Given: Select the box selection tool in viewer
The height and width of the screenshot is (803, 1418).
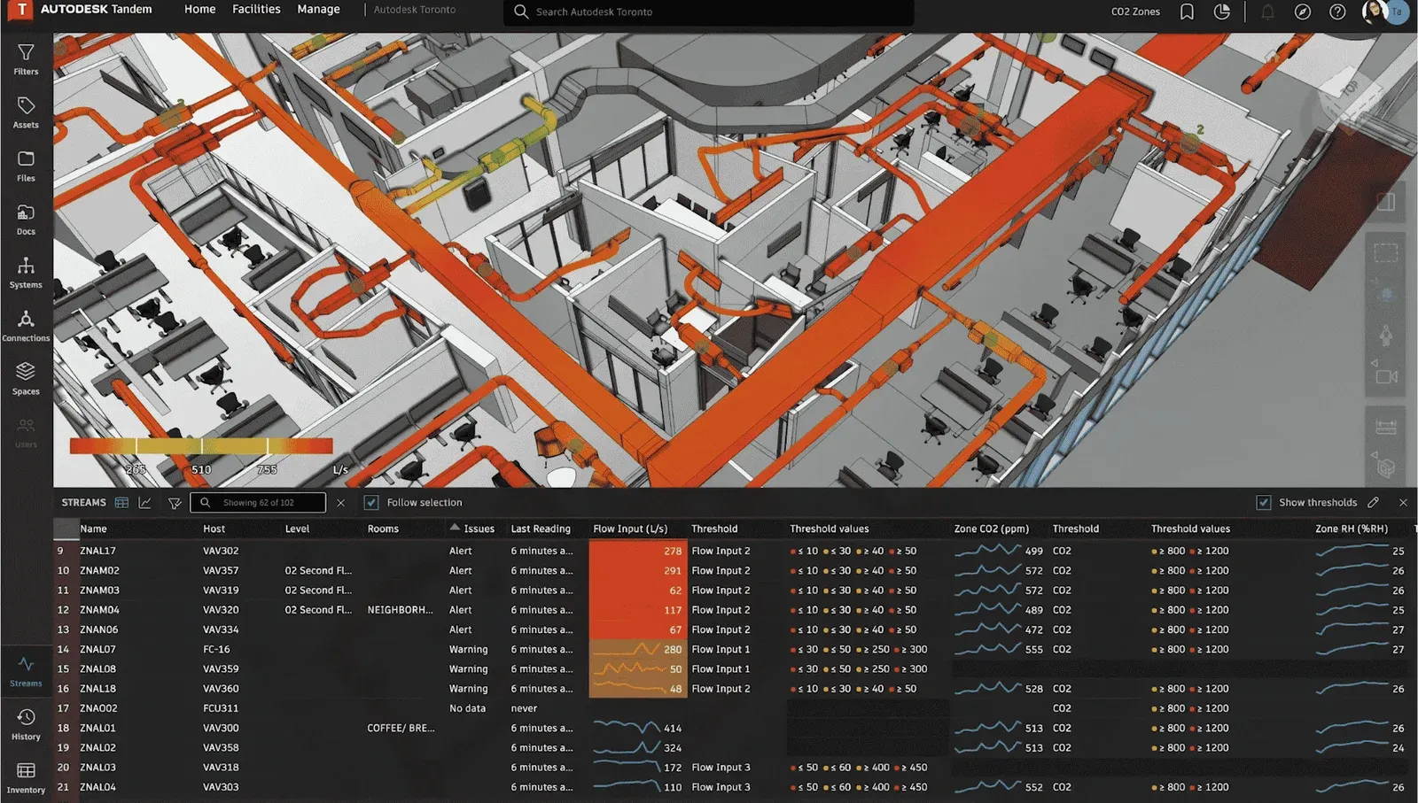Looking at the screenshot, I should (1386, 252).
